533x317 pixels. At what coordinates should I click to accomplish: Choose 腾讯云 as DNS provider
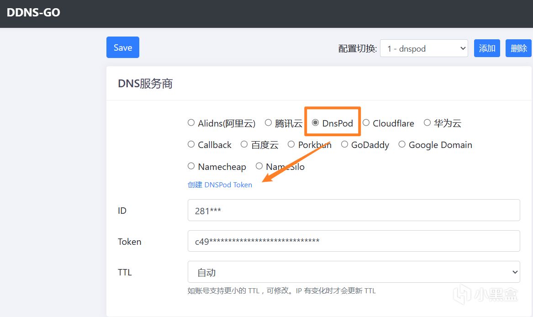(x=269, y=122)
